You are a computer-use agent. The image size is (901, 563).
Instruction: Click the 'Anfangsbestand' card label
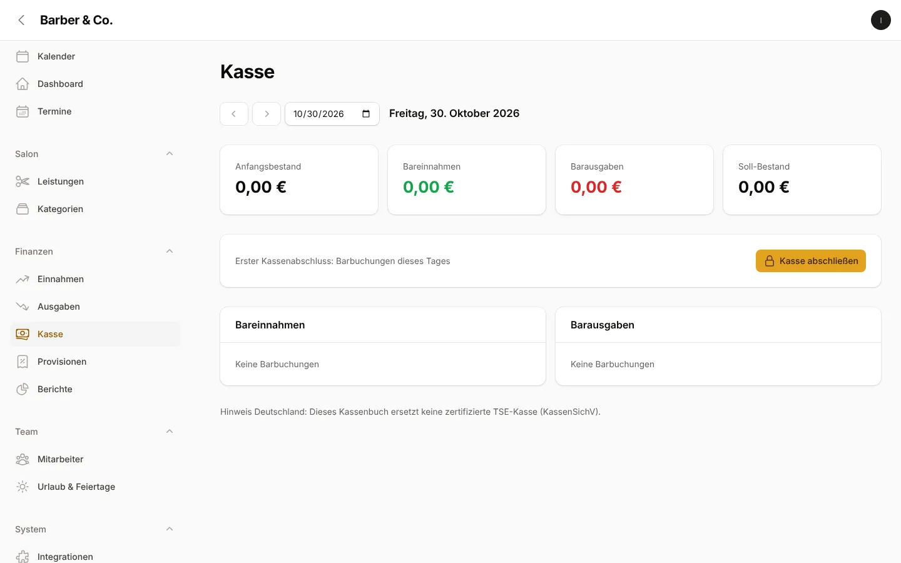tap(268, 166)
